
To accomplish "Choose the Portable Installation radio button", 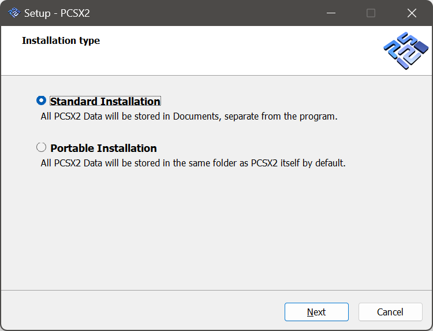I will tap(41, 147).
